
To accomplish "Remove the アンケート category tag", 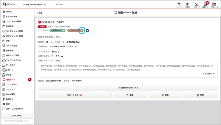I will [81, 30].
